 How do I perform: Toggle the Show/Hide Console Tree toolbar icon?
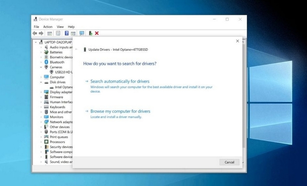[x=50, y=33]
